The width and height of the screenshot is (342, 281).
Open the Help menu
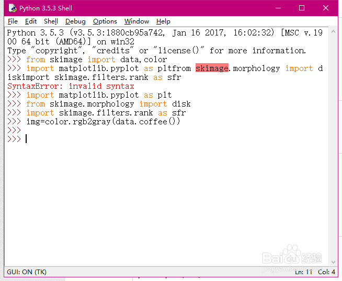click(163, 21)
